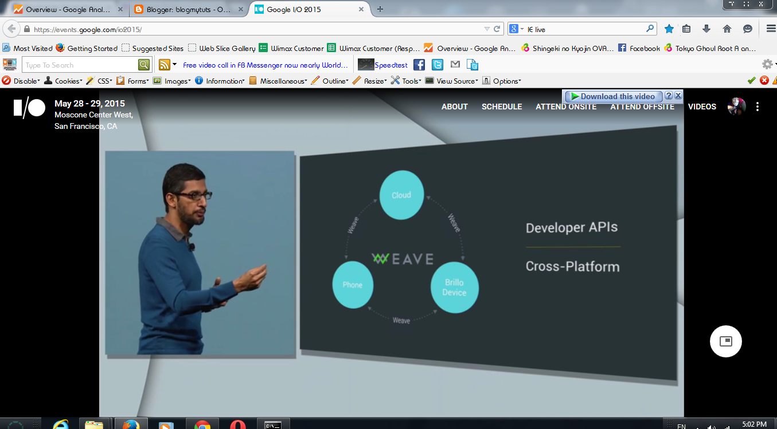Open the I/O site three-dot menu

click(758, 107)
